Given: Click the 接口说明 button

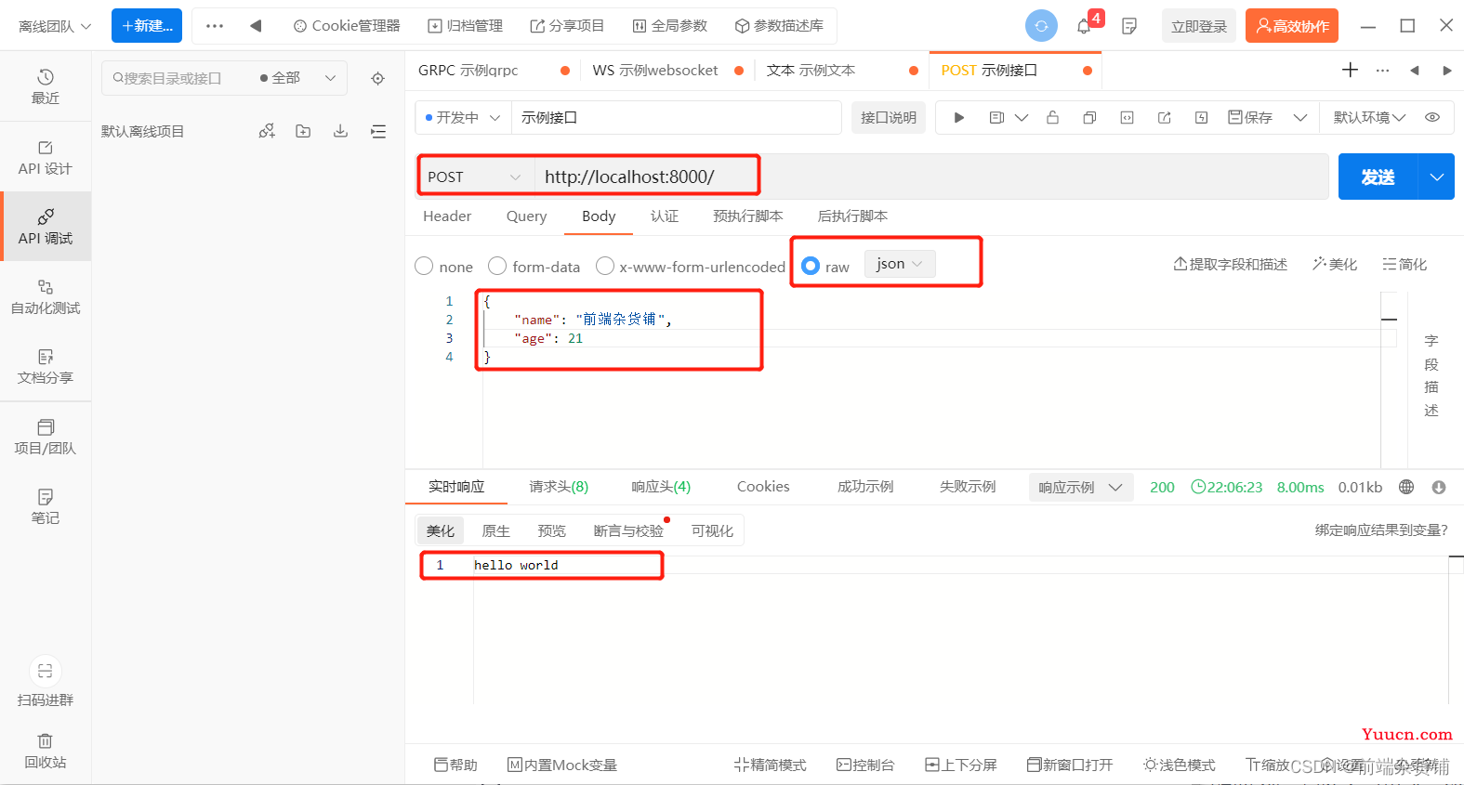Looking at the screenshot, I should click(x=889, y=117).
